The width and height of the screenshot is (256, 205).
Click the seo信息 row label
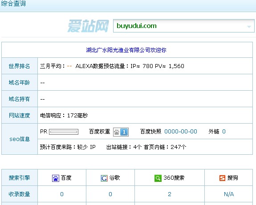[20, 139]
